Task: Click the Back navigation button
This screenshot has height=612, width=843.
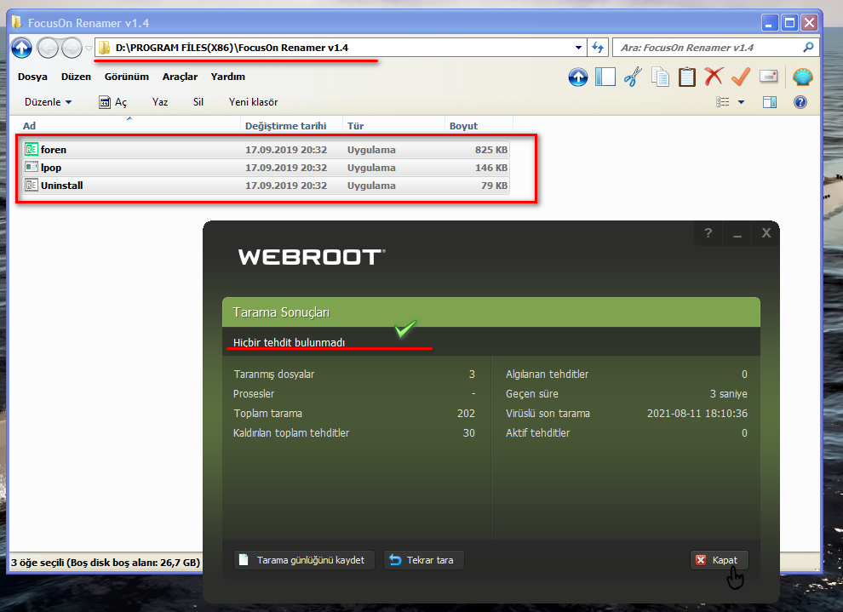Action: click(48, 48)
